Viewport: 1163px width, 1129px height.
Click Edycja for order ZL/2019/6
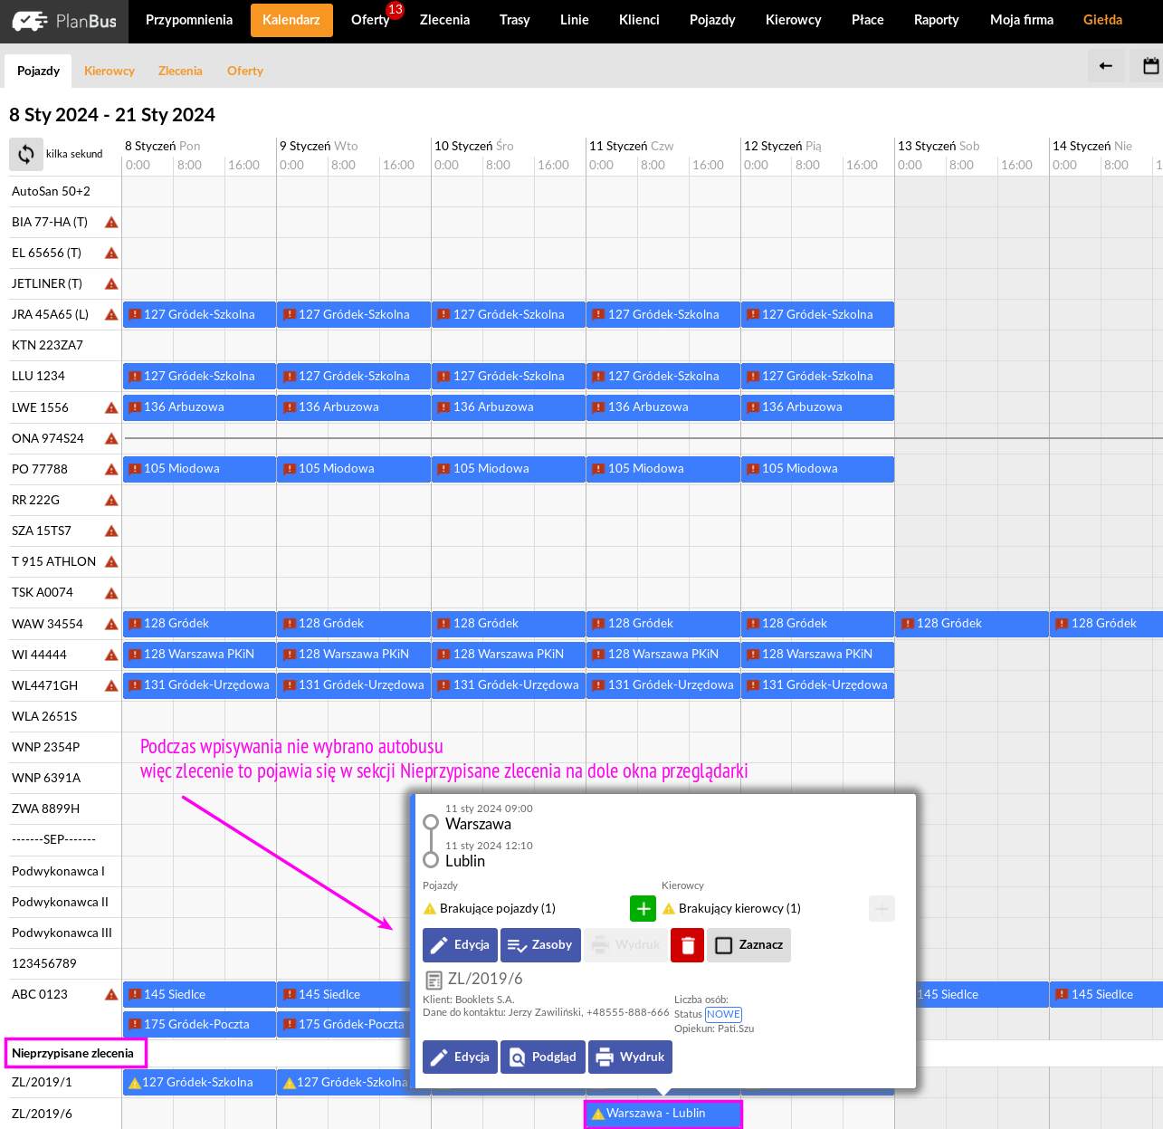pyautogui.click(x=460, y=1057)
